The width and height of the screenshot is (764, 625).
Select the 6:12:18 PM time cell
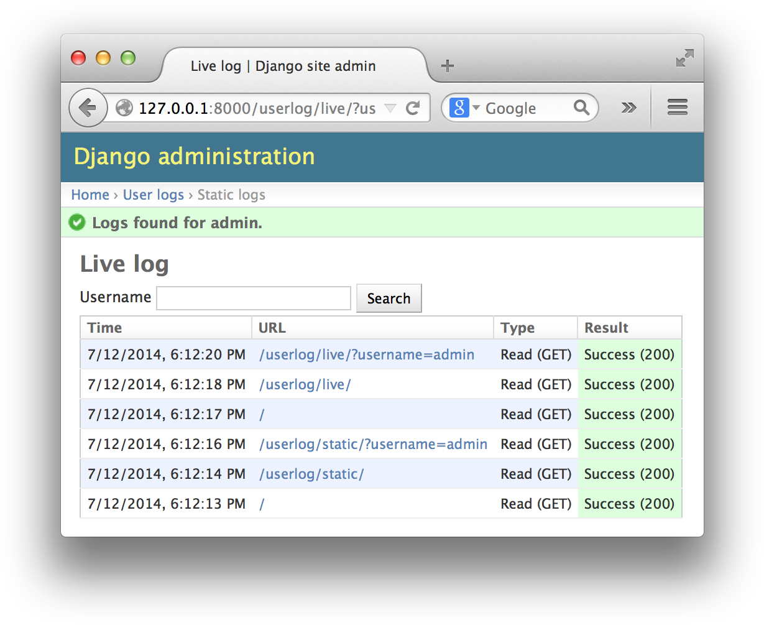tap(167, 384)
